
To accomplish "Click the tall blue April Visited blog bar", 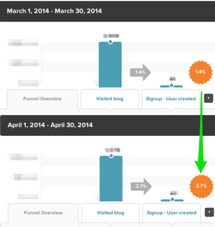I will [111, 179].
